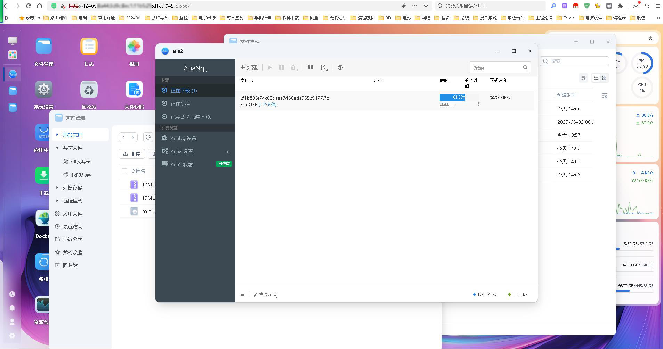Open column settings icon beside 创建时间
Viewport: 663px width, 349px height.
pos(605,95)
